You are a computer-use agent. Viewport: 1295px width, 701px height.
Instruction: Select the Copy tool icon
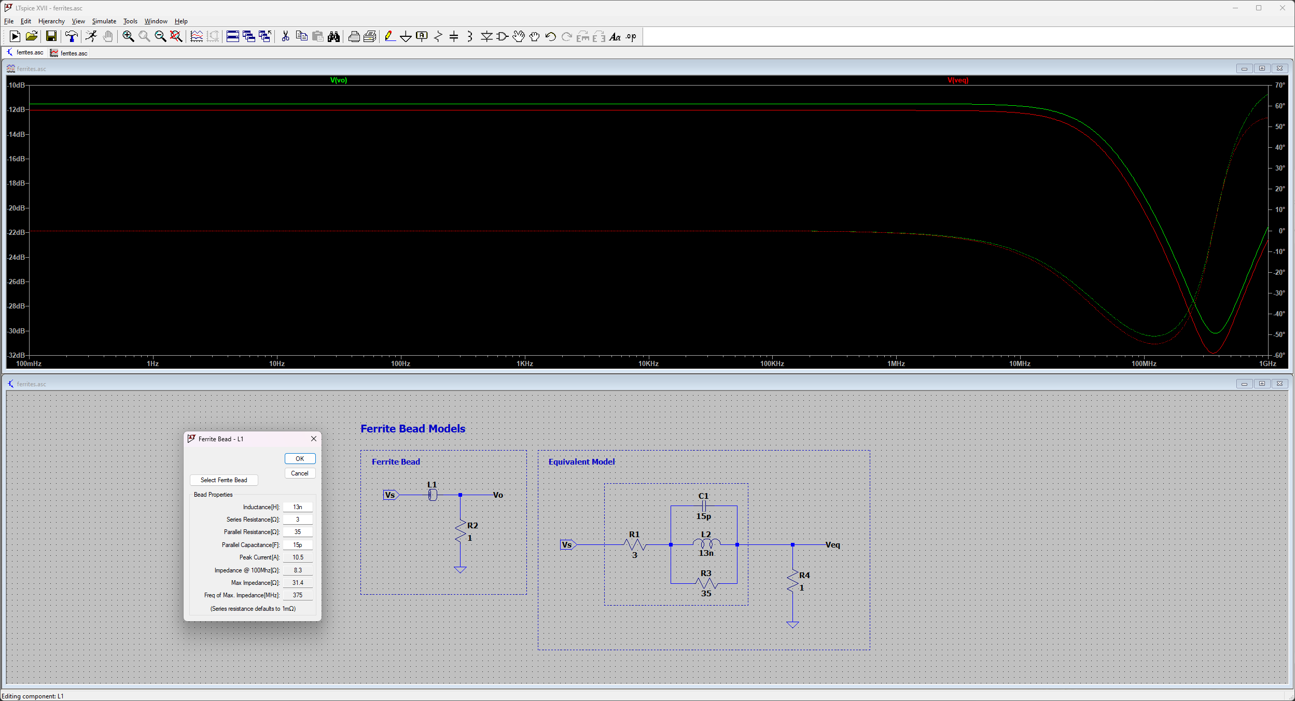click(301, 36)
